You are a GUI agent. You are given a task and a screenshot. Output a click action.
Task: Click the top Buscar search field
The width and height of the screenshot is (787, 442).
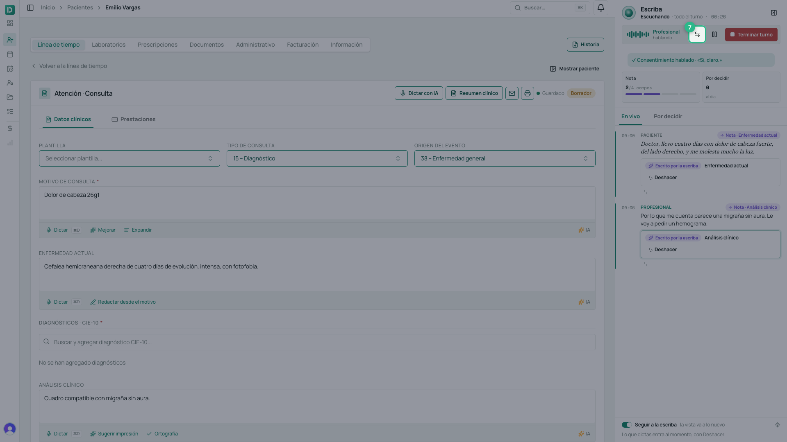tap(550, 8)
